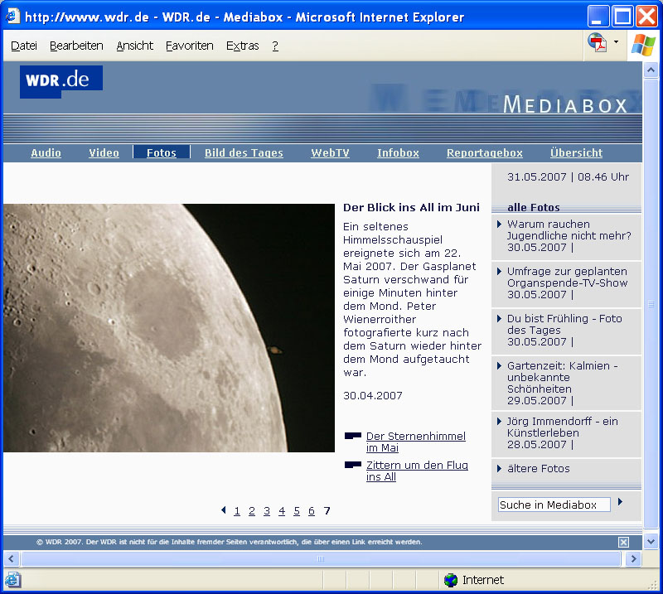Click the vertical scrollbar down arrow
The height and width of the screenshot is (594, 663).
[x=651, y=541]
